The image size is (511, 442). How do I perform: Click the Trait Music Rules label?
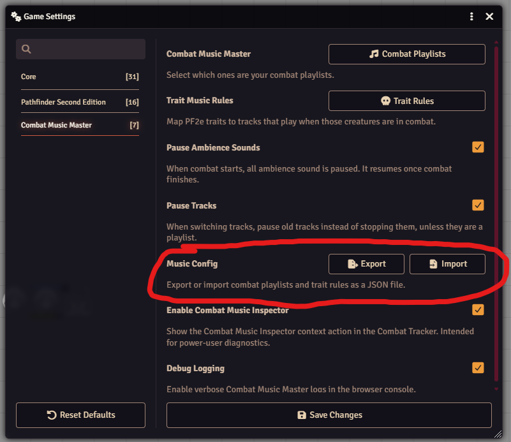click(200, 101)
